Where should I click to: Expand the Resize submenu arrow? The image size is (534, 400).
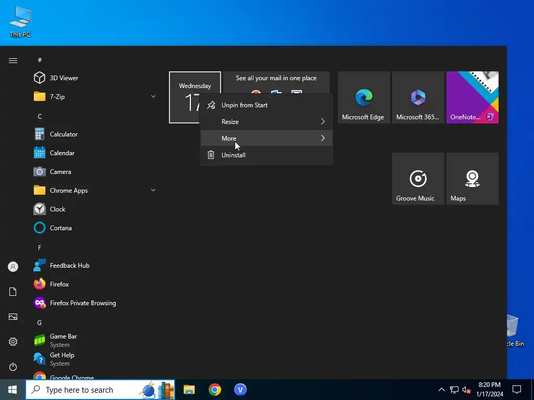pos(322,121)
